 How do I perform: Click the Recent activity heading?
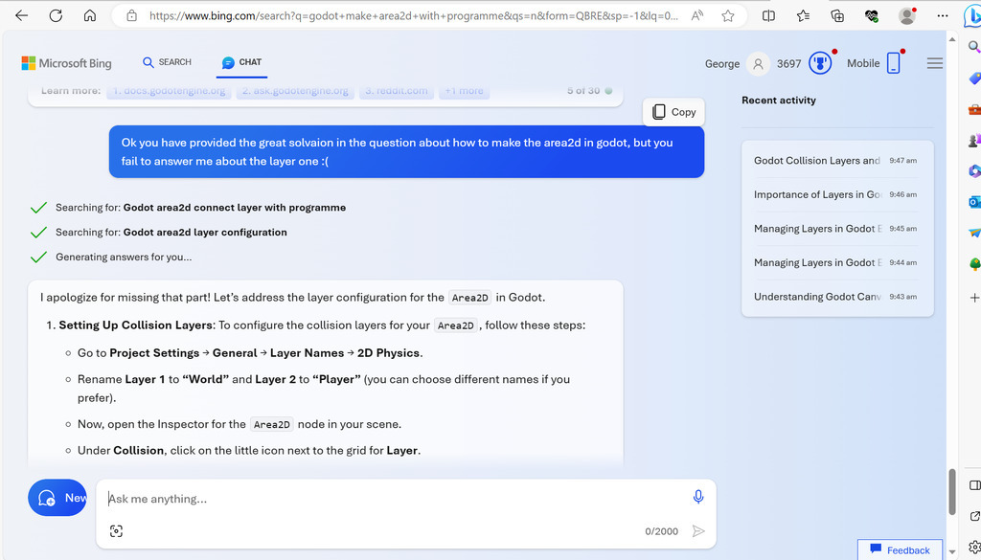tap(778, 100)
